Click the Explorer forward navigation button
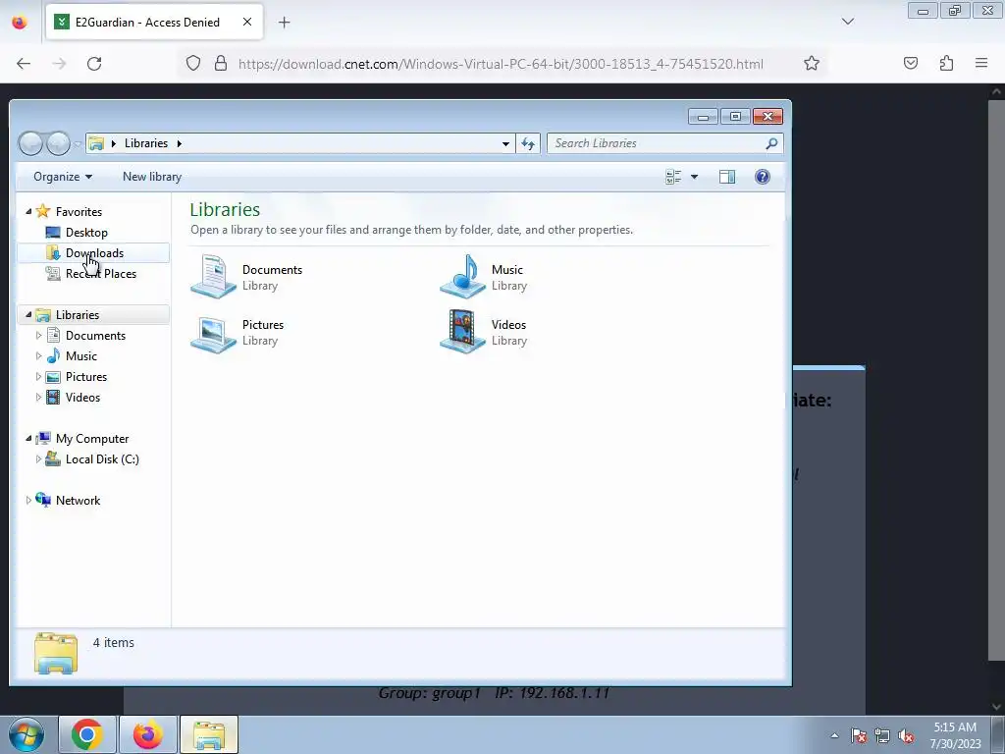 coord(58,143)
